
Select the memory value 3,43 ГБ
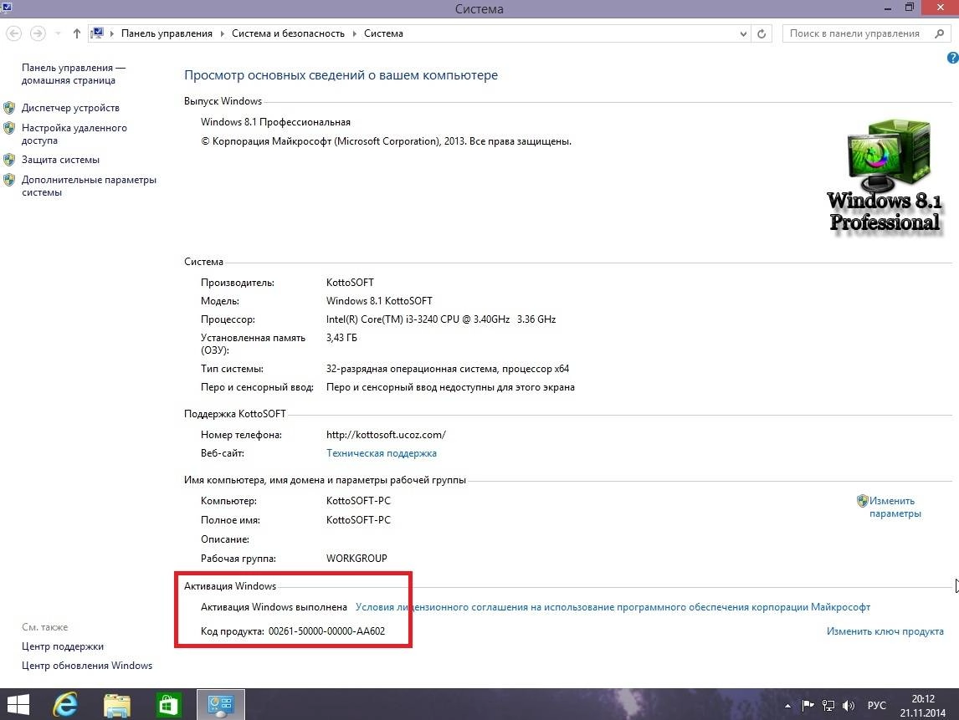point(341,337)
